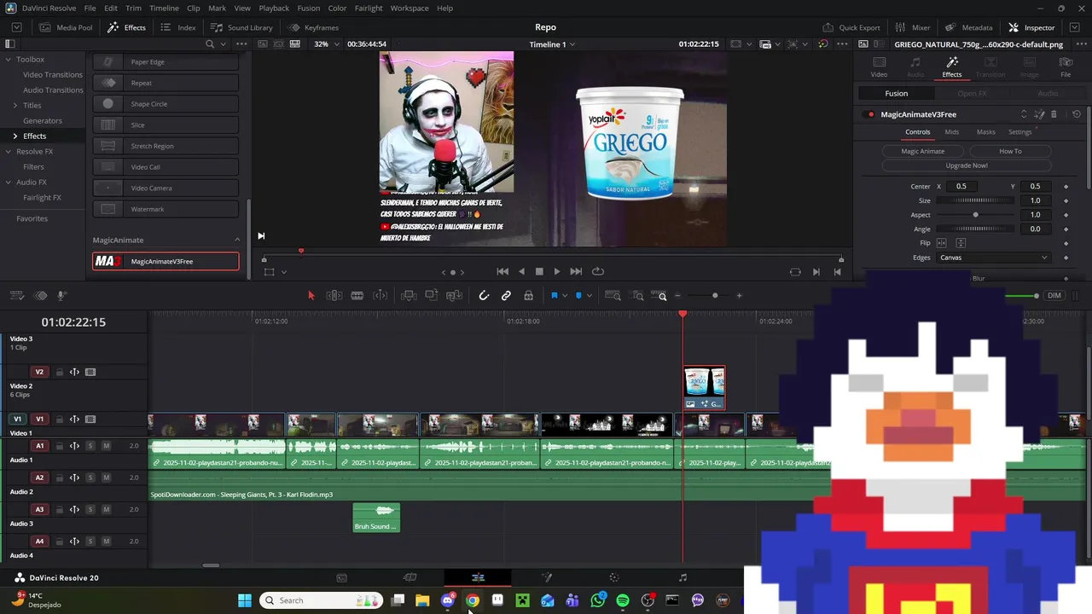This screenshot has width=1092, height=614.
Task: Mute Audio 1 track with M button
Action: [x=107, y=445]
